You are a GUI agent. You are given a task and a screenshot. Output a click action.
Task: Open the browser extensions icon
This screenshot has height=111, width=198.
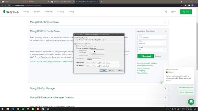tap(186, 6)
